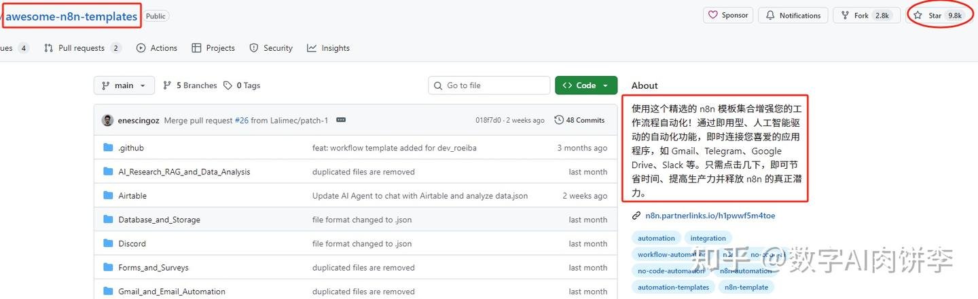Click the folder icon beside Database_and_Storage
978x299 pixels.
pos(108,220)
